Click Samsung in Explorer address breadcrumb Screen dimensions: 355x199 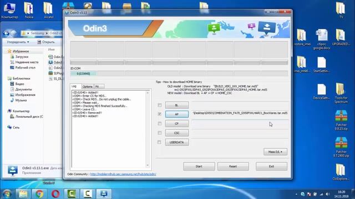tap(37, 33)
